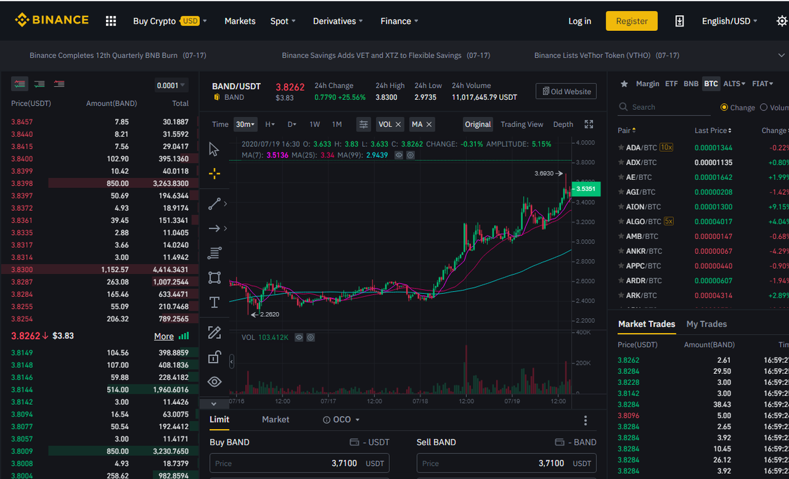Show both buy and sell order book view

(x=20, y=84)
